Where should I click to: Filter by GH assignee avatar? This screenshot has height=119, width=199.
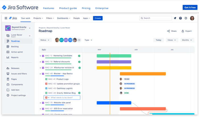(66, 40)
